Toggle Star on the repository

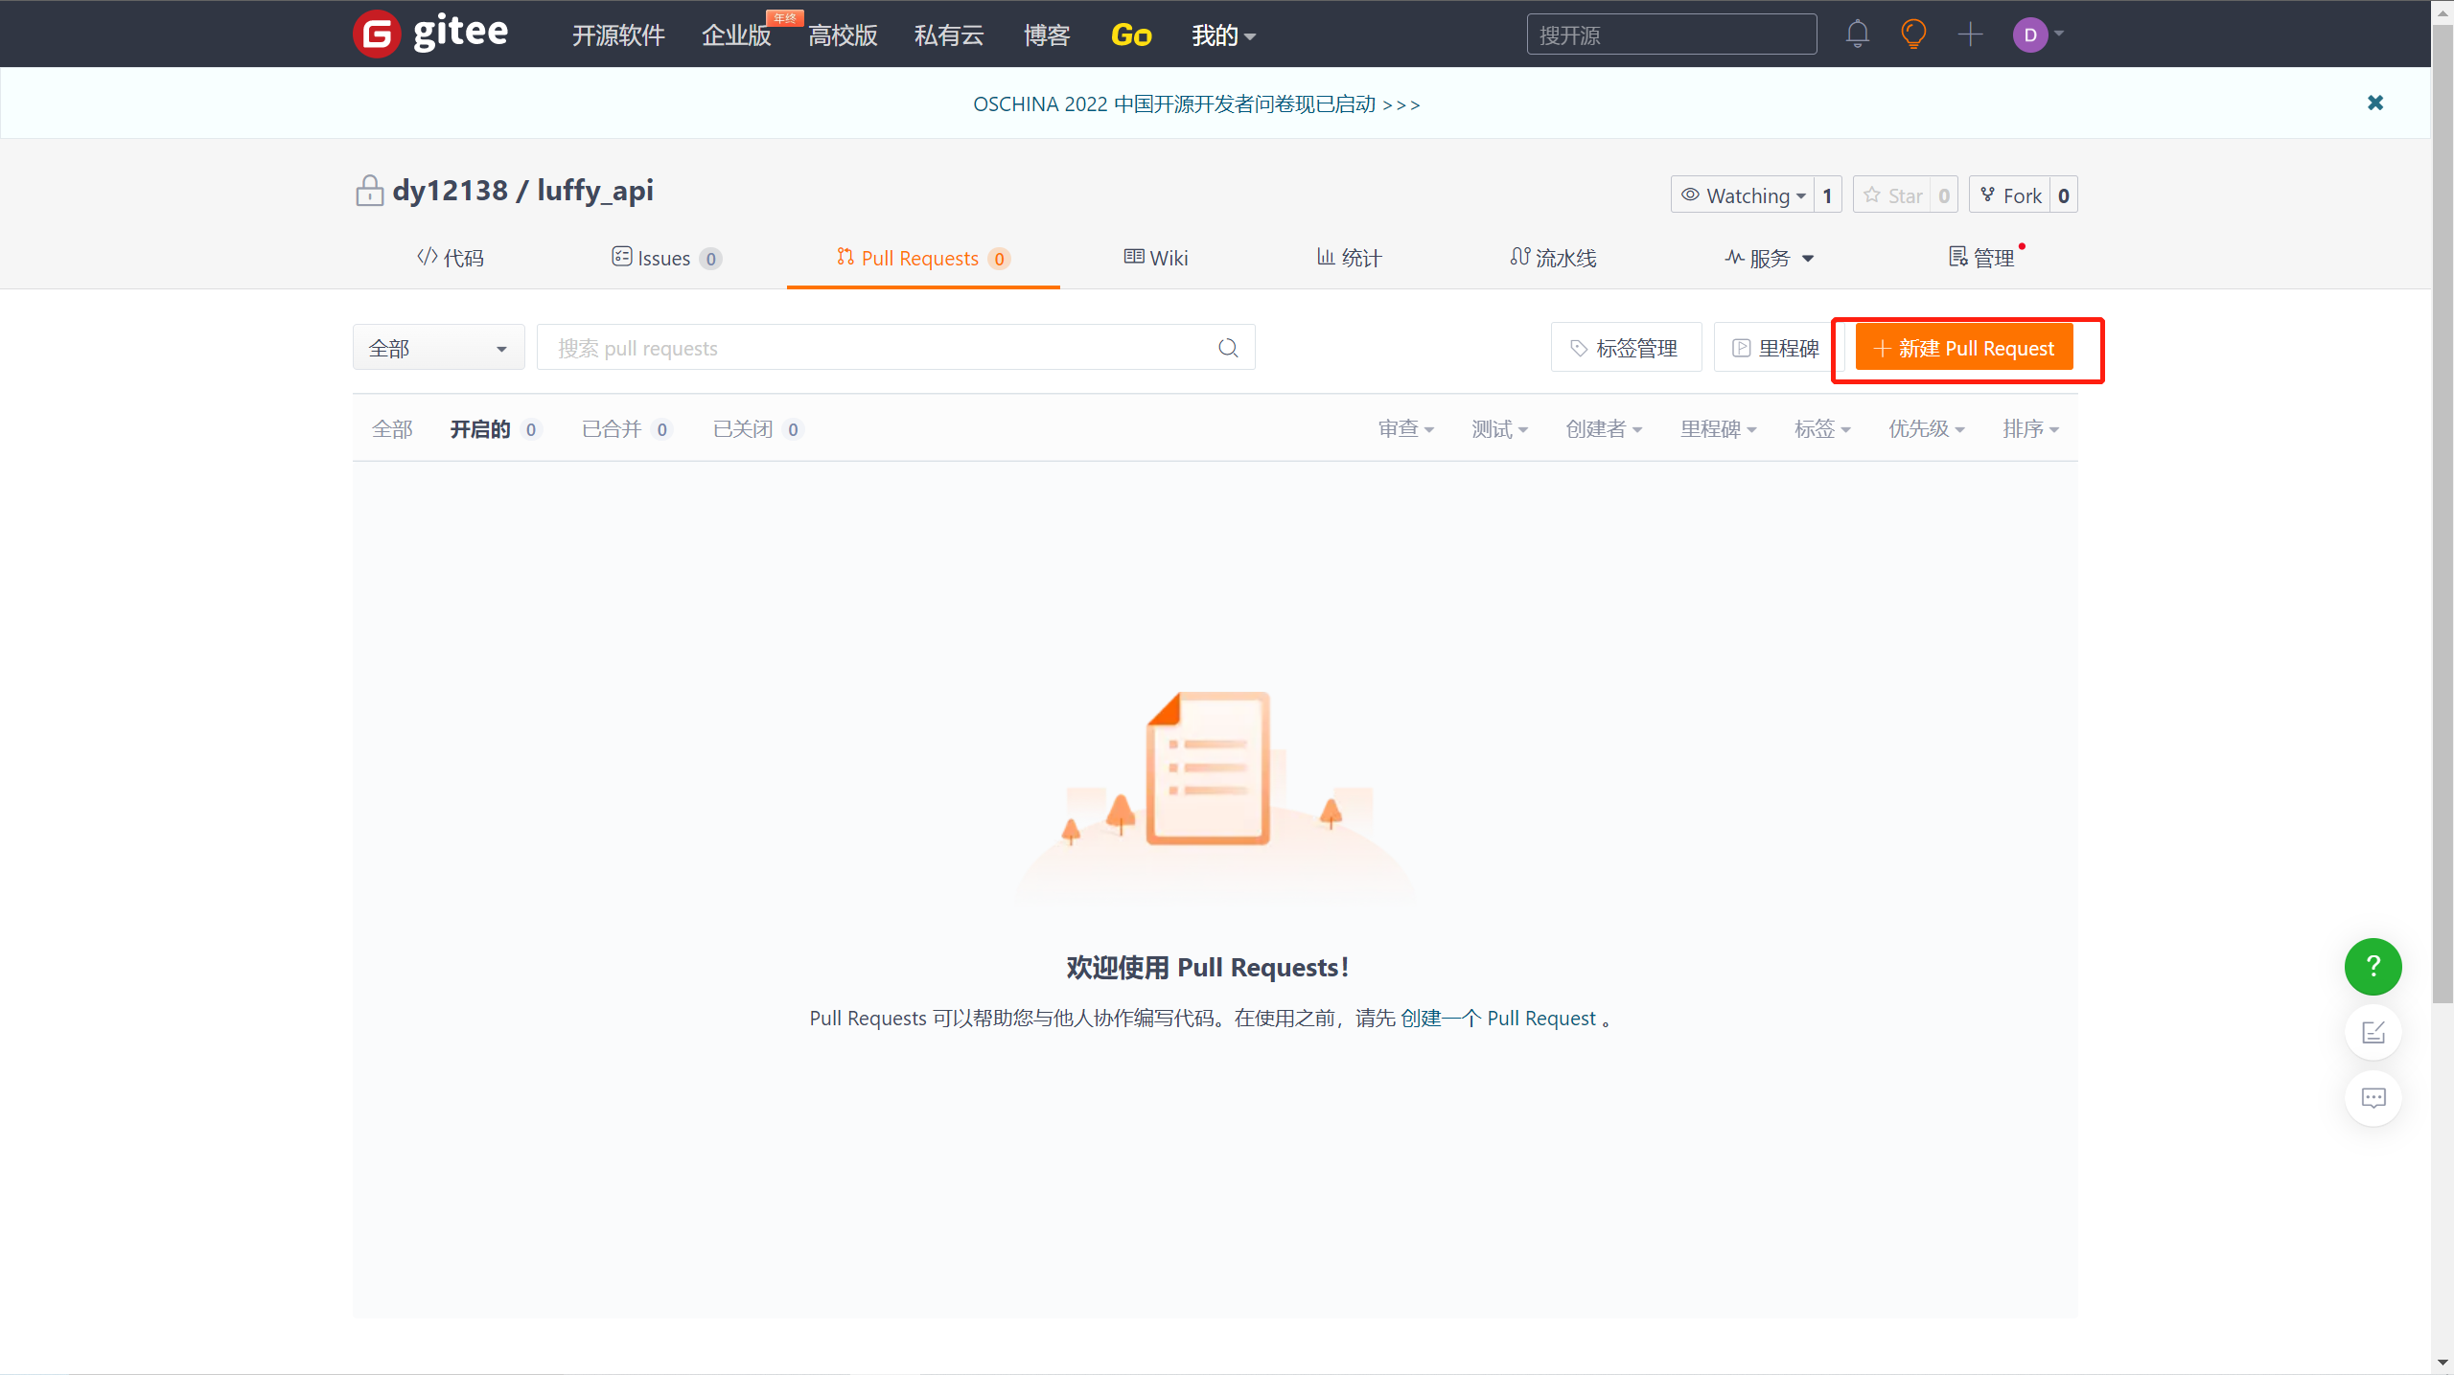click(x=1893, y=195)
